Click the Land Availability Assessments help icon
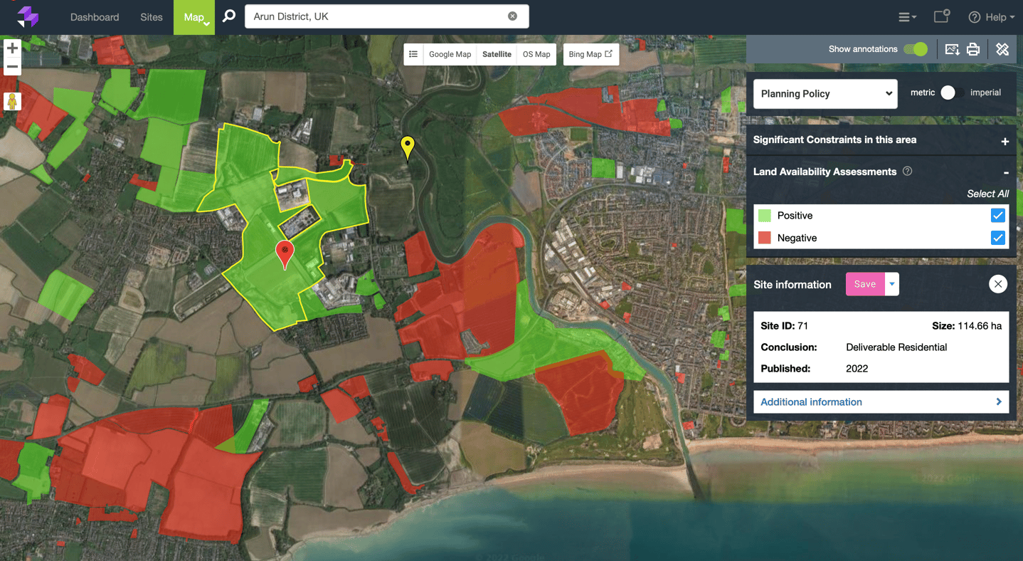This screenshot has width=1023, height=561. coord(908,171)
